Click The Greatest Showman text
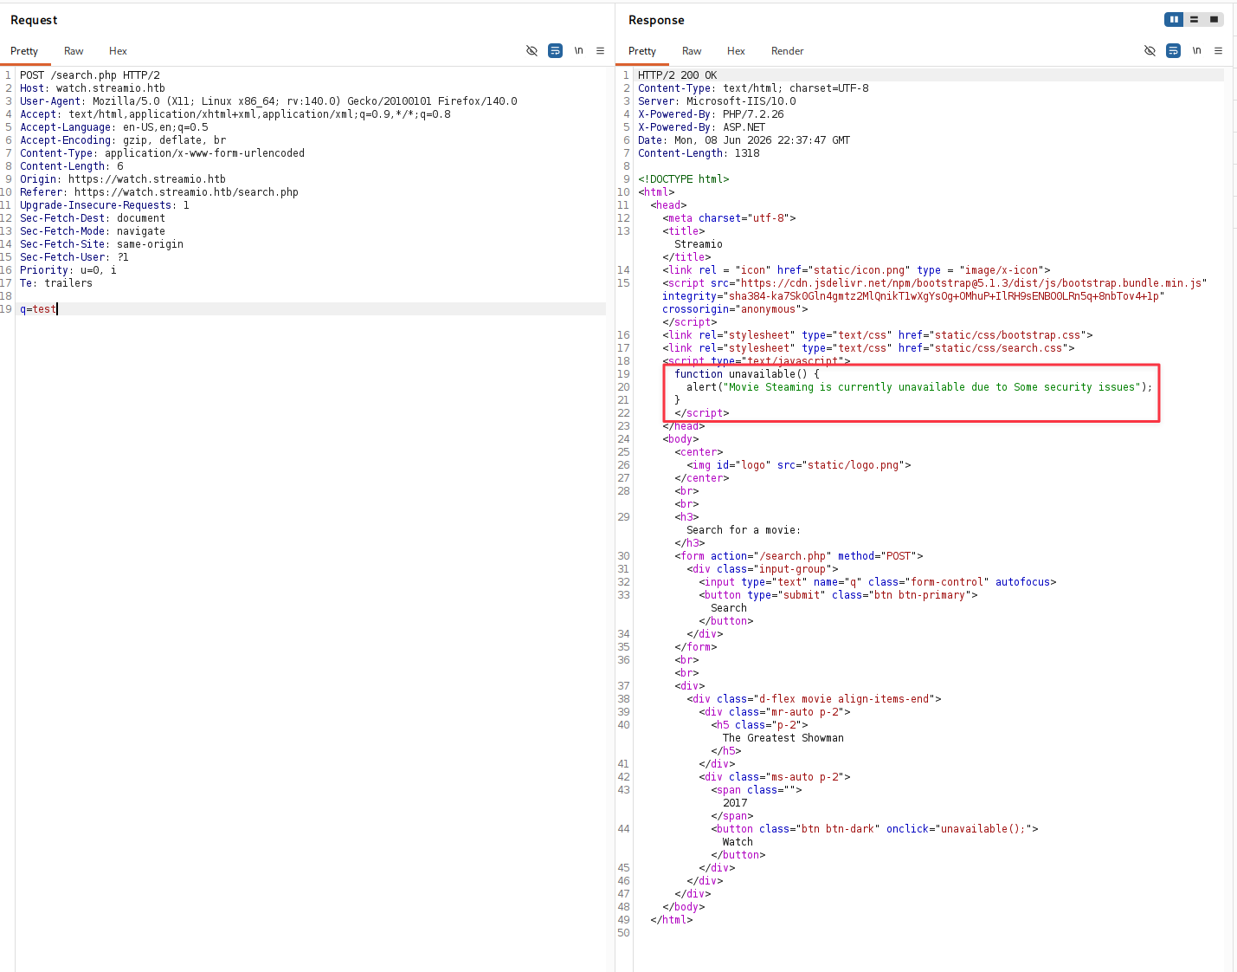Screen dimensions: 1237x972 [783, 738]
